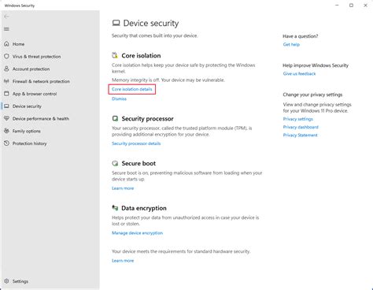The width and height of the screenshot is (373, 290).
Task: Open Privacy Statement link
Action: click(x=300, y=136)
